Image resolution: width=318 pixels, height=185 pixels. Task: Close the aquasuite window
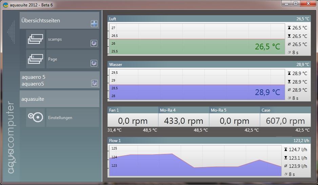tap(308, 4)
